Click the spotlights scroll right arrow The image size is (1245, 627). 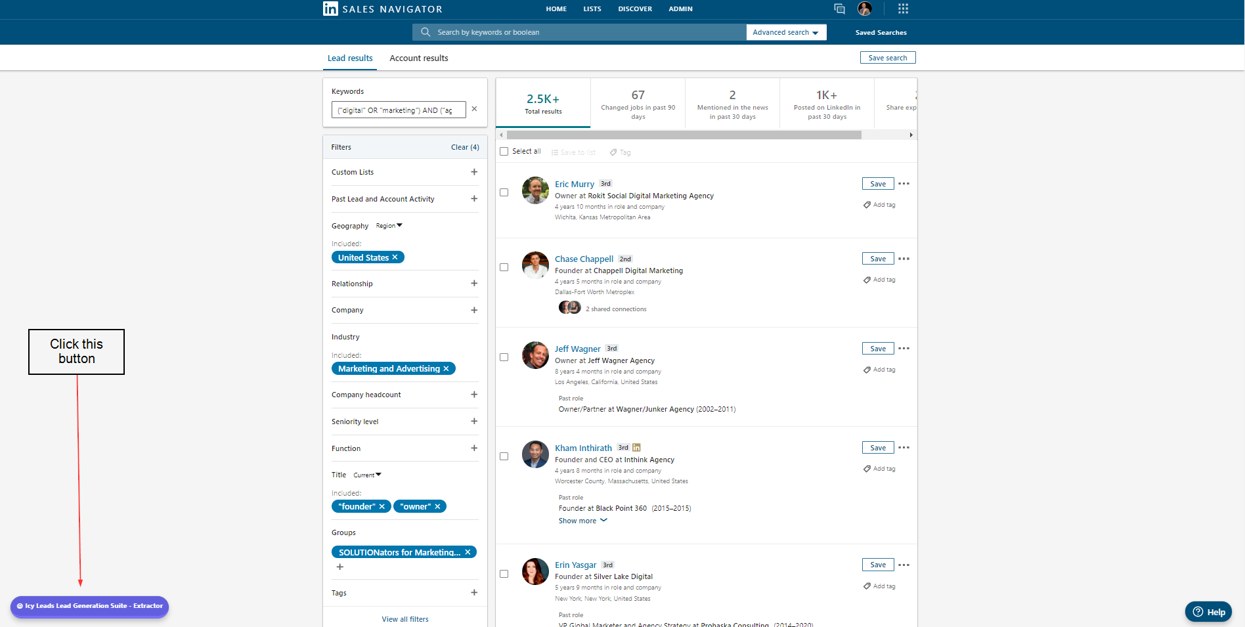[911, 135]
